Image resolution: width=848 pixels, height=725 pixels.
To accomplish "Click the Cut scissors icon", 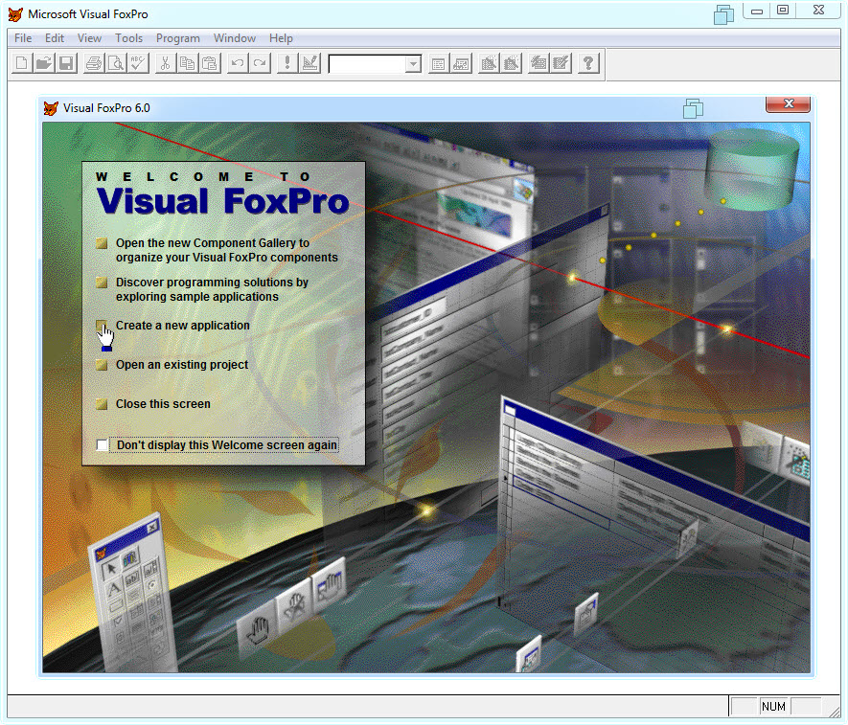I will (166, 63).
